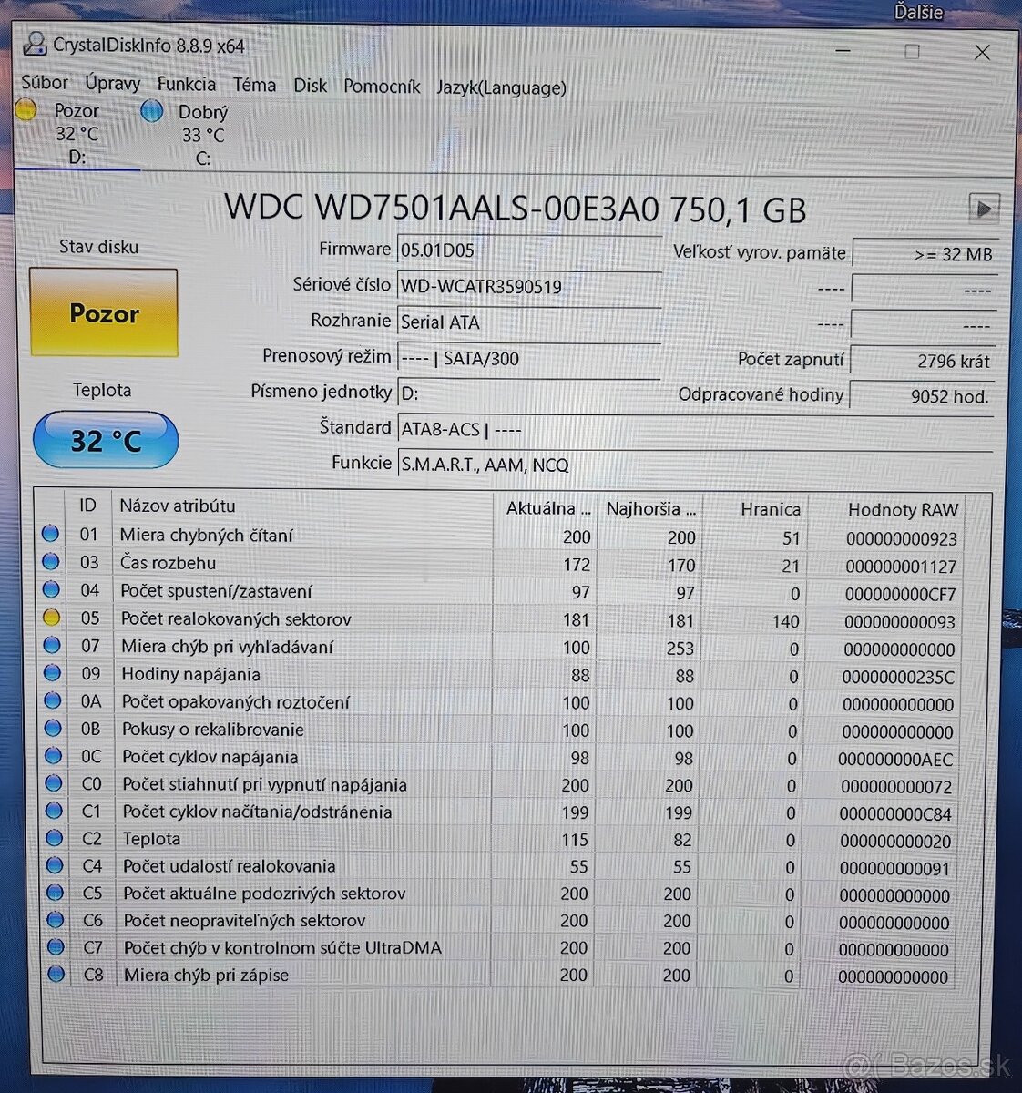Click the CrystalDiskInfo icon in the title bar
The height and width of the screenshot is (1093, 1022).
[x=36, y=44]
